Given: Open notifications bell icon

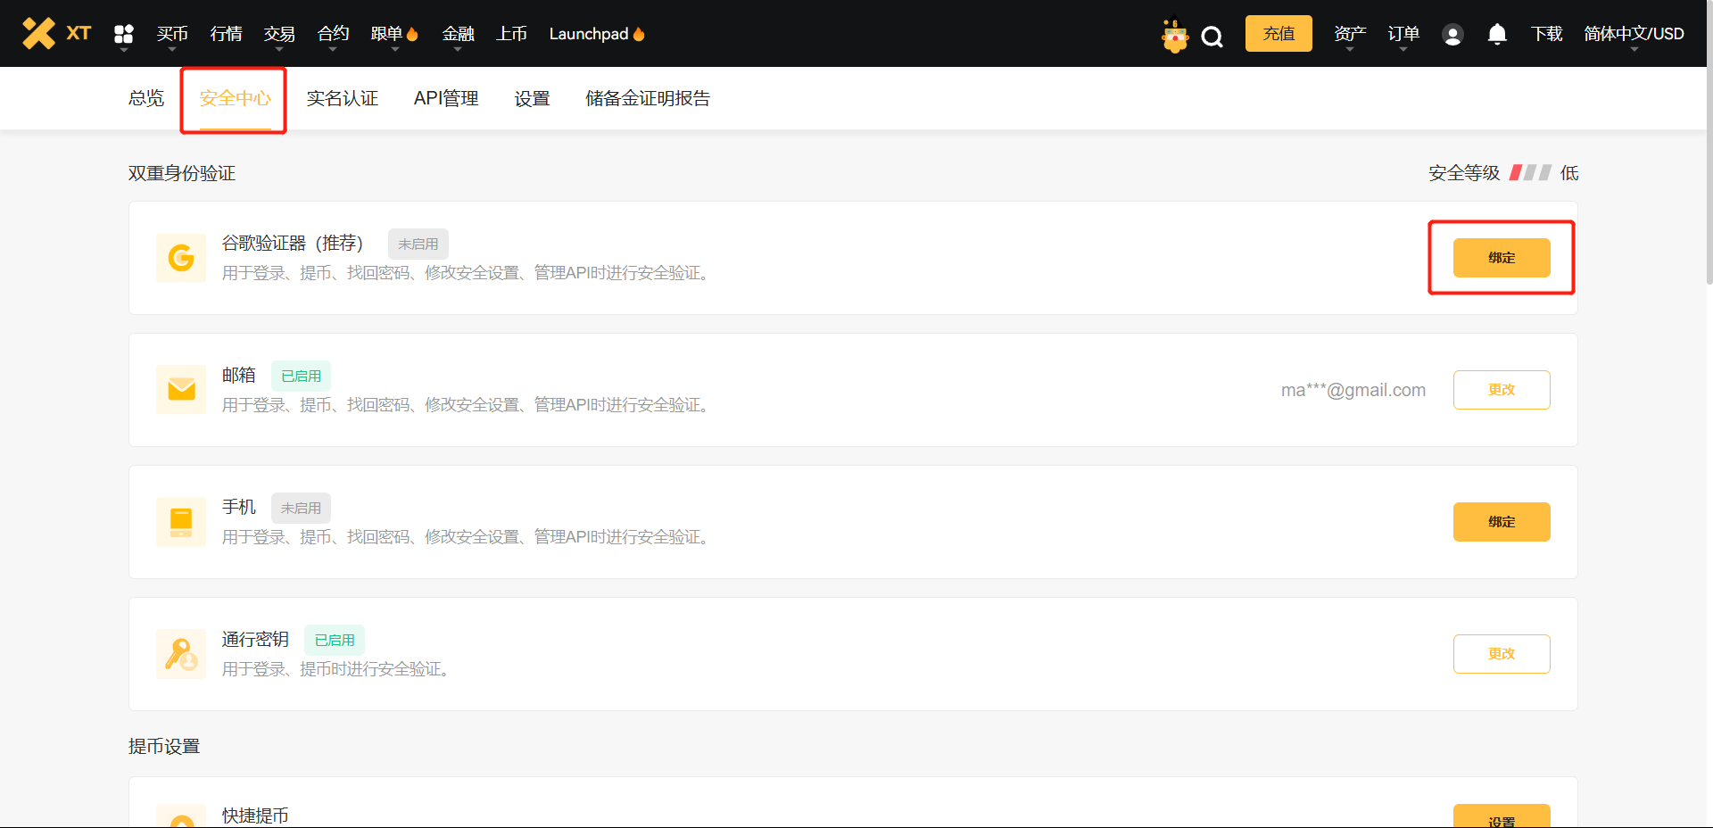Looking at the screenshot, I should 1497,34.
